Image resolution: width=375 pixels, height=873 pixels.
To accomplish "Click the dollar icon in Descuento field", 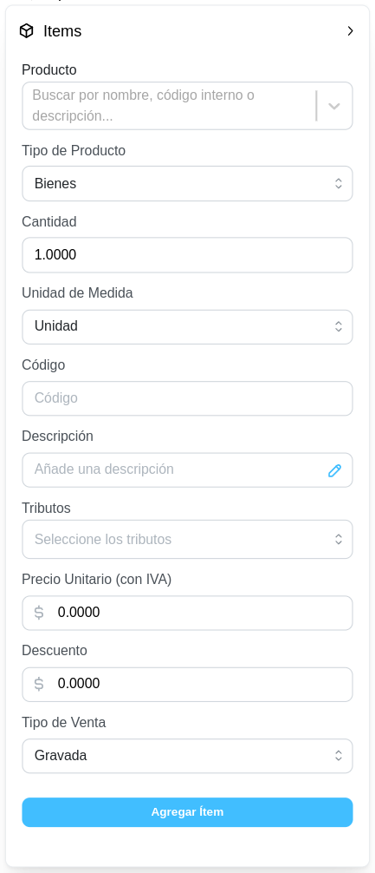I will point(39,684).
